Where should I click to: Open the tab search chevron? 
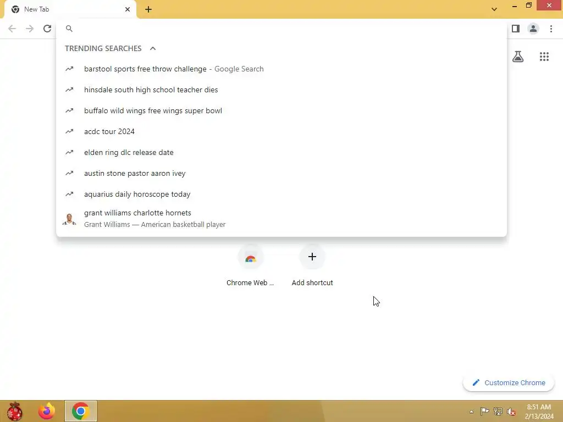494,9
